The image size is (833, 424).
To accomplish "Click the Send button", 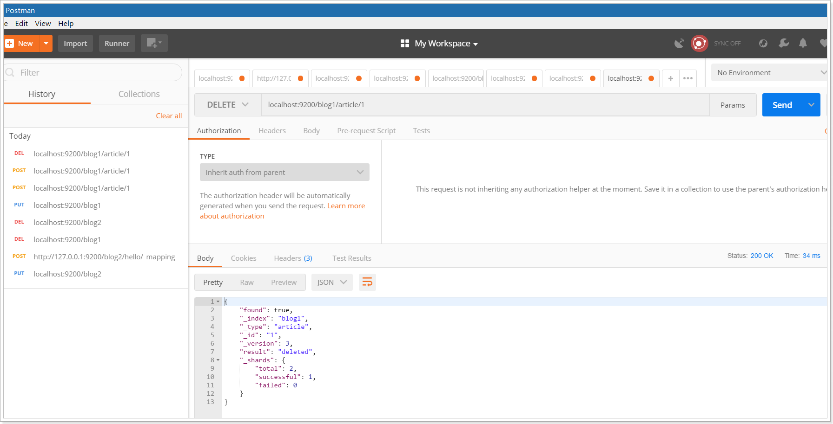I will [782, 105].
